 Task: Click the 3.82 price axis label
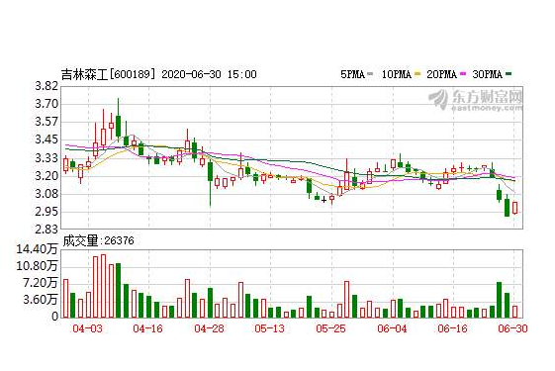click(x=46, y=86)
